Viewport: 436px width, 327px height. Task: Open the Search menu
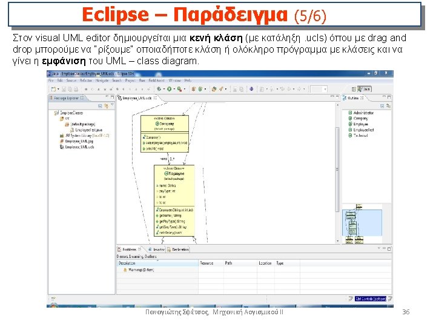[x=117, y=81]
